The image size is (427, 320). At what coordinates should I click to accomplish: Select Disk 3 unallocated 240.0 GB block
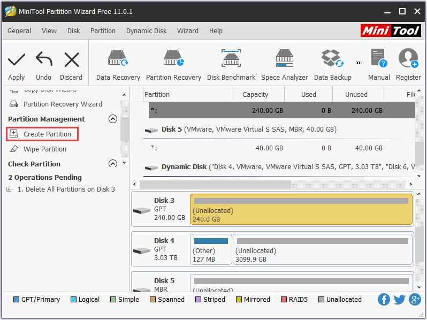point(301,209)
